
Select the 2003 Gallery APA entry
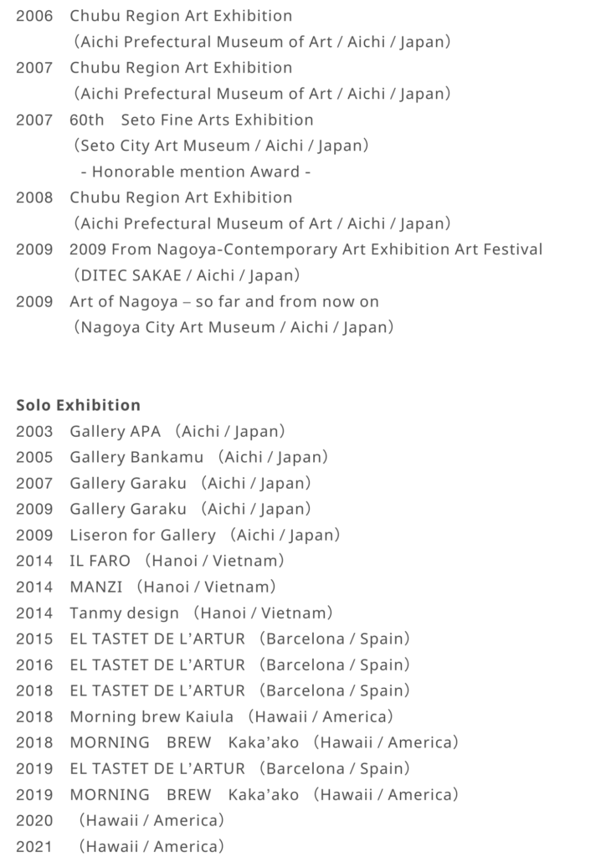pyautogui.click(x=151, y=432)
